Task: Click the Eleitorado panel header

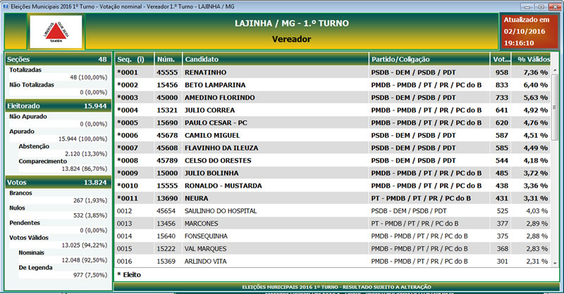Action: [58, 106]
